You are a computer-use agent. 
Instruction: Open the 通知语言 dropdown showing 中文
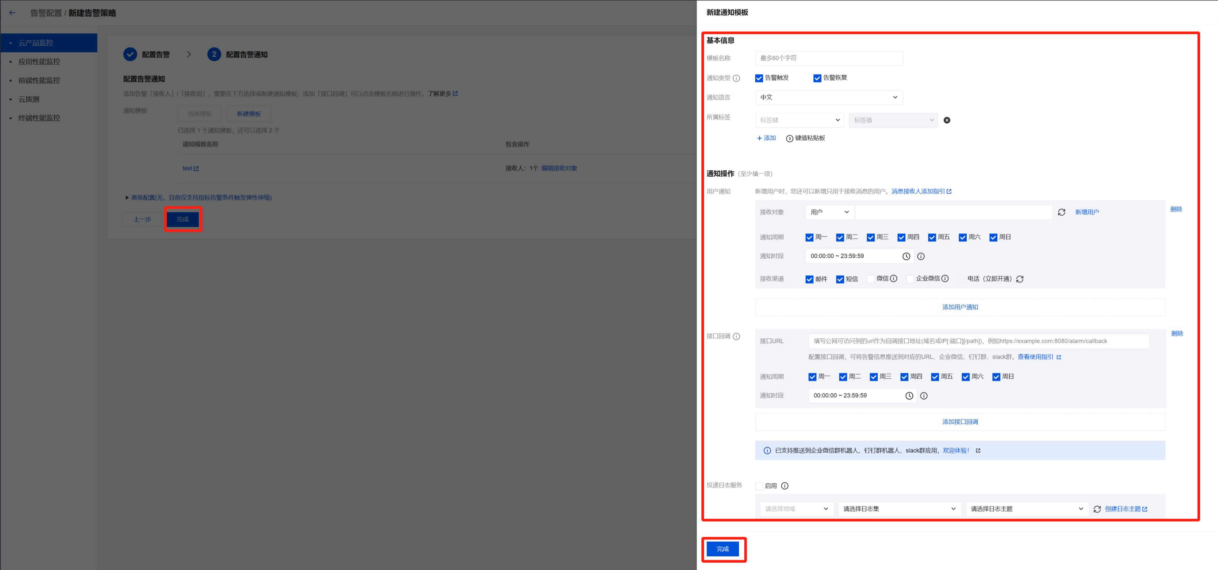828,98
